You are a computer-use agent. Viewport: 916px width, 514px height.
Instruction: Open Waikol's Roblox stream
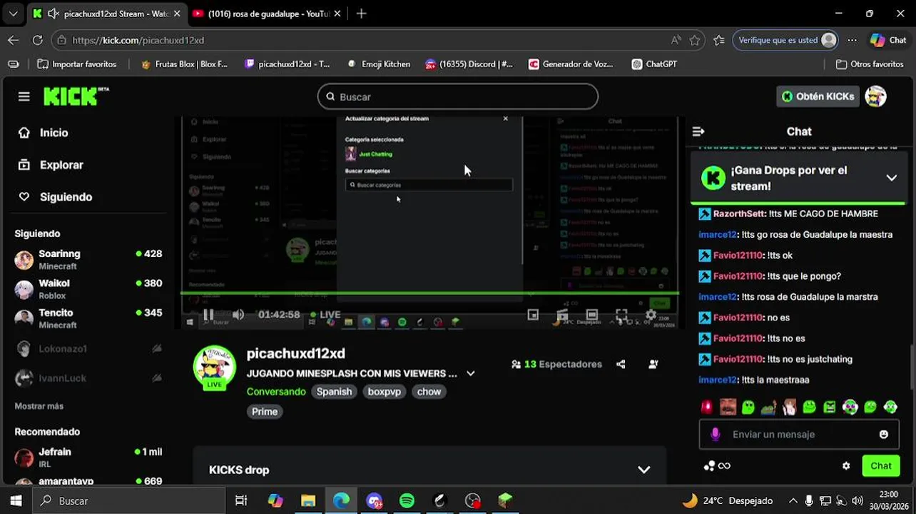click(88, 288)
